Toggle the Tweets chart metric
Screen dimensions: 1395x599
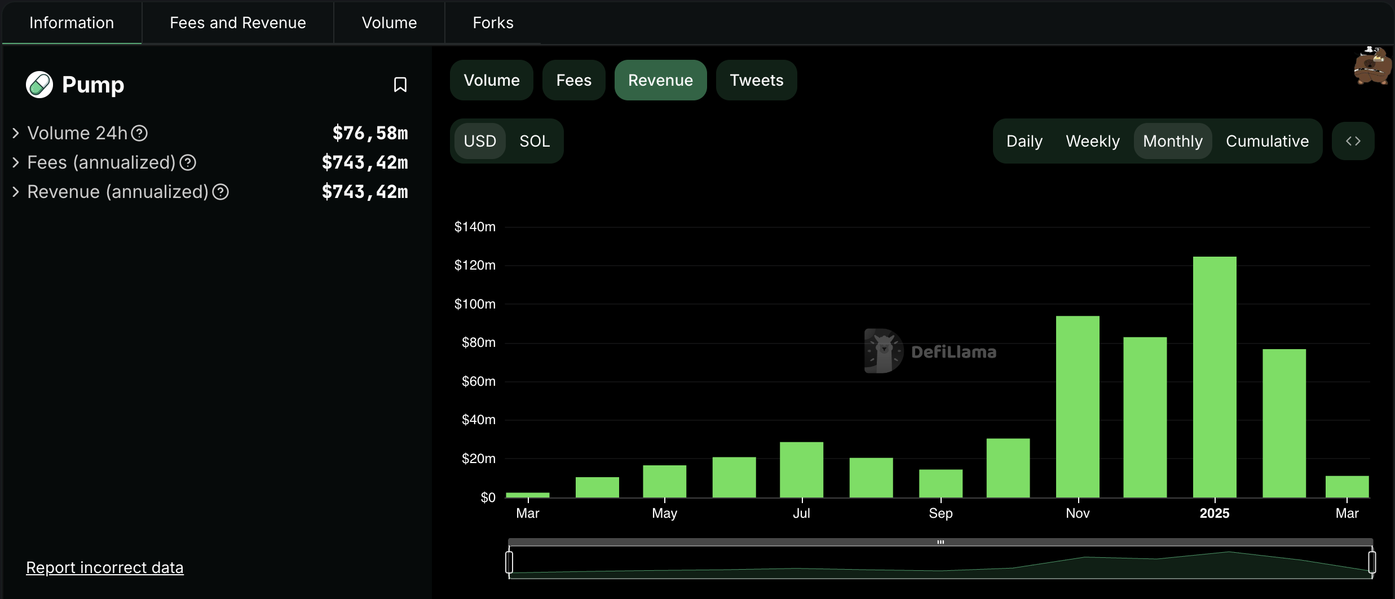coord(757,80)
